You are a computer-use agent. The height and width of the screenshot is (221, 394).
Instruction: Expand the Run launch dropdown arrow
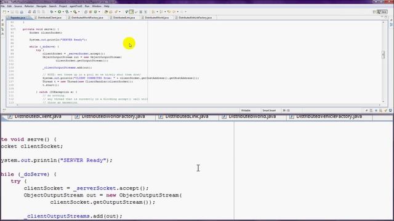63,12
